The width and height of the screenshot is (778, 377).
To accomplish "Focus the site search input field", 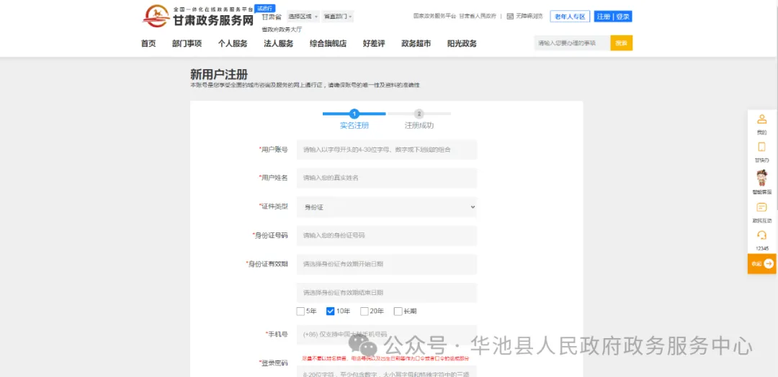I will point(572,43).
